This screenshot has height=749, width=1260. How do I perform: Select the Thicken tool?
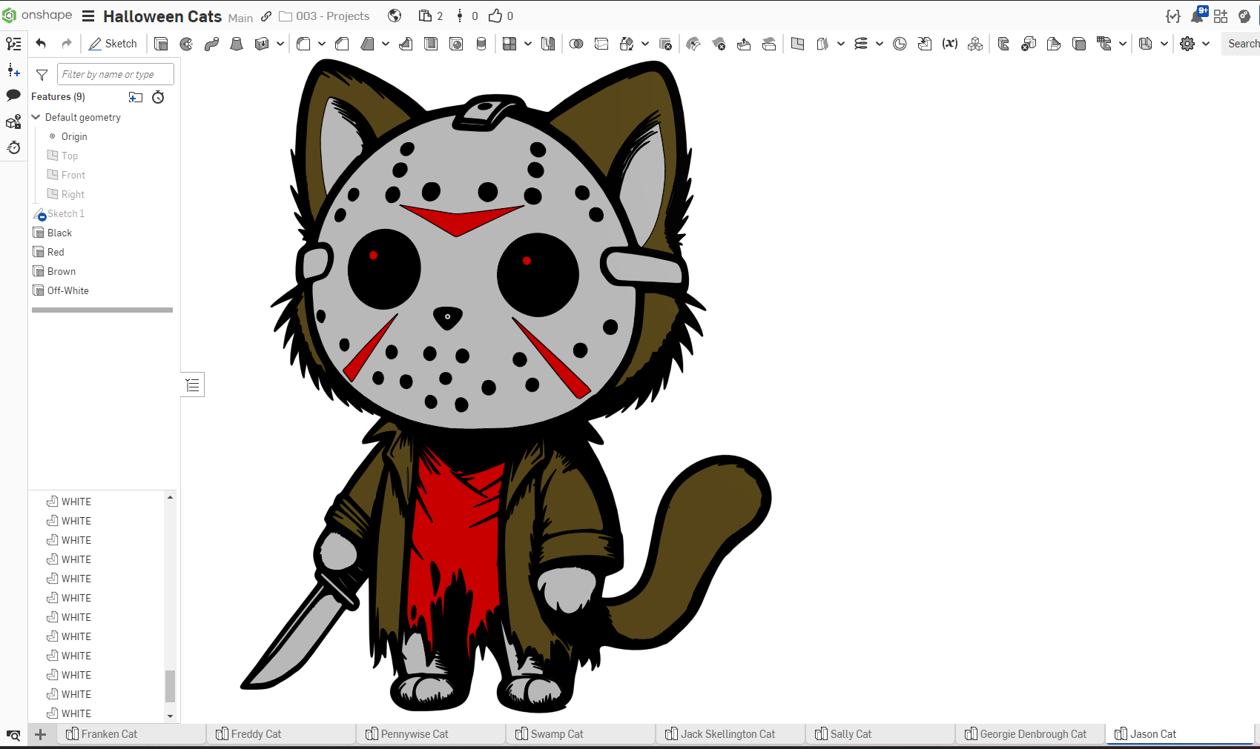[261, 44]
